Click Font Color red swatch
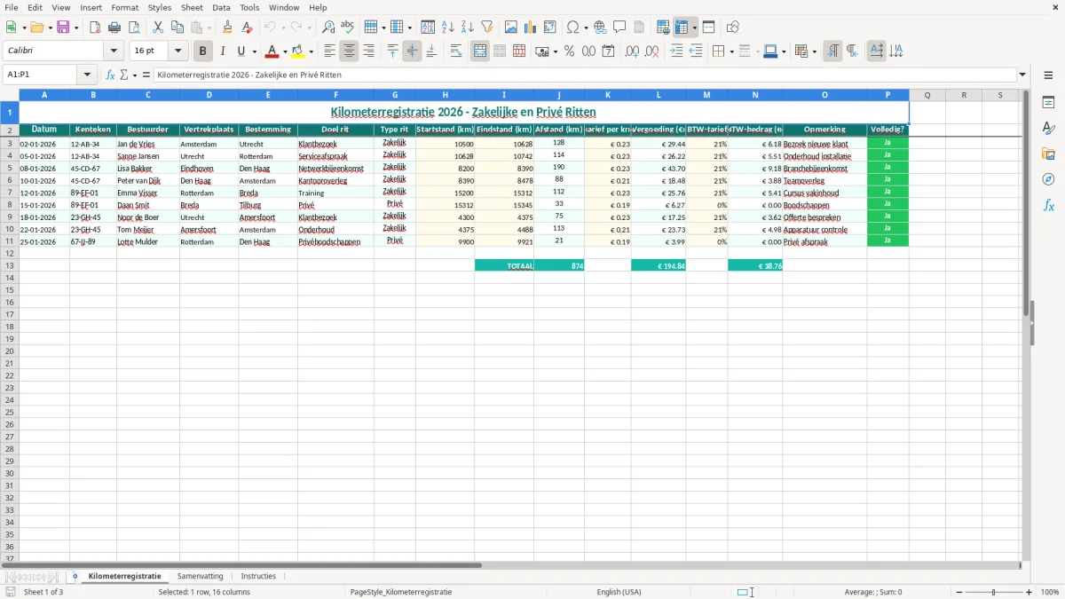The height and width of the screenshot is (599, 1065). pyautogui.click(x=273, y=51)
